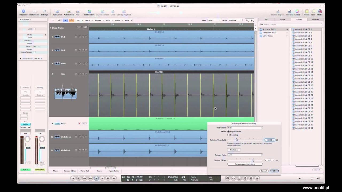This screenshot has width=342, height=192.
Task: Mute the Oh 1 track
Action: (83, 37)
